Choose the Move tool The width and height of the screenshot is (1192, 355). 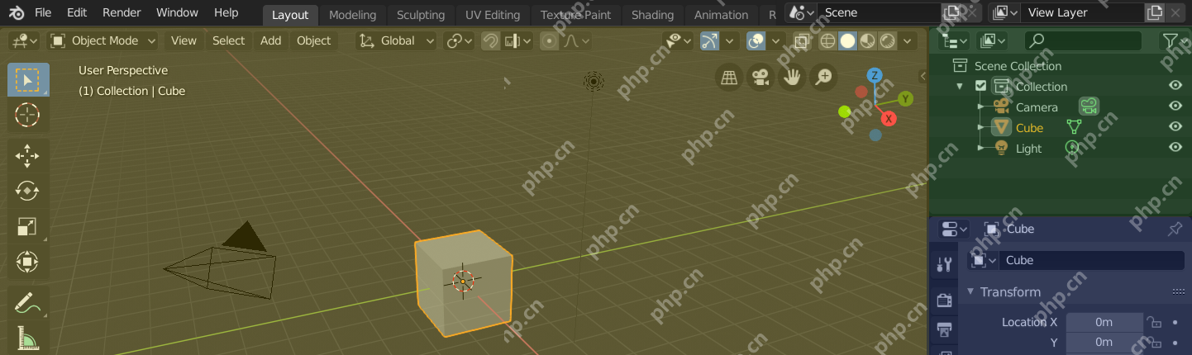[28, 155]
